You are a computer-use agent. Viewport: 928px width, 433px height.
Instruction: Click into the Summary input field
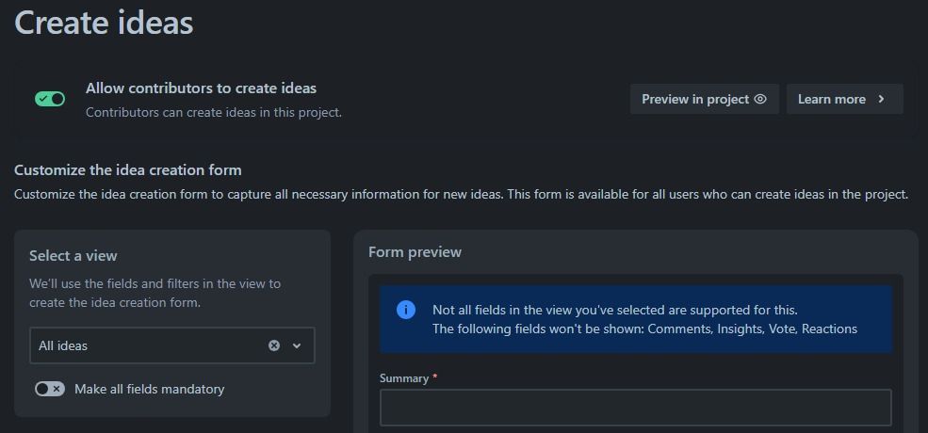(x=636, y=407)
